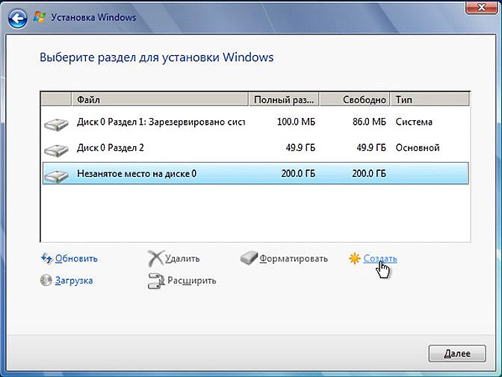Click the CD icon beside Загрузка
Image resolution: width=502 pixels, height=377 pixels.
pyautogui.click(x=46, y=280)
